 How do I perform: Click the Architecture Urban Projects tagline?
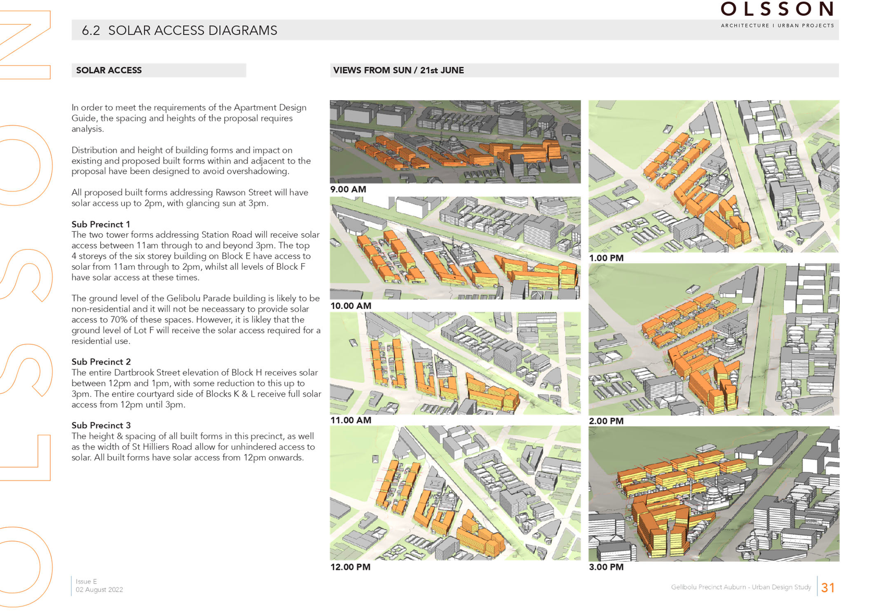coord(777,26)
